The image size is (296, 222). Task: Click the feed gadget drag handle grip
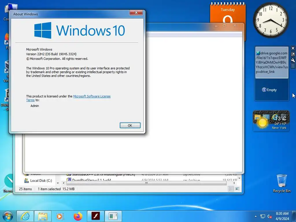(293, 66)
